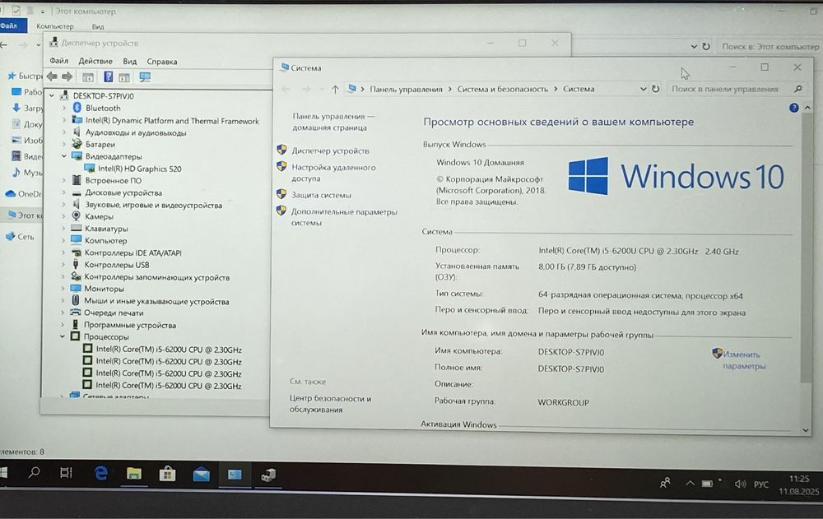The height and width of the screenshot is (519, 823).
Task: Click the Forward arrow in Device Manager toolbar
Action: pyautogui.click(x=67, y=76)
